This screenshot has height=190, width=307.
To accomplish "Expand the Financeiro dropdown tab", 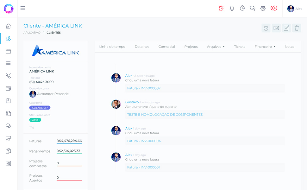I will [265, 47].
